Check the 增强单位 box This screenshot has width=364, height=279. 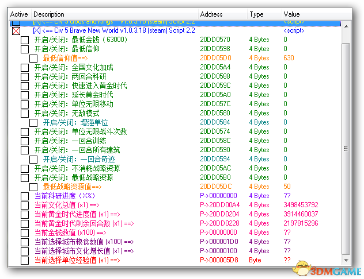[33, 123]
